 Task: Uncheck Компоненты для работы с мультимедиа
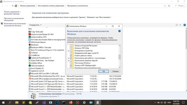pos(71,58)
